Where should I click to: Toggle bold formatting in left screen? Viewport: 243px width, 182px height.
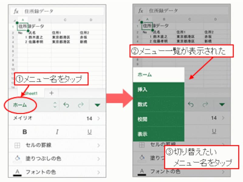click(25, 132)
